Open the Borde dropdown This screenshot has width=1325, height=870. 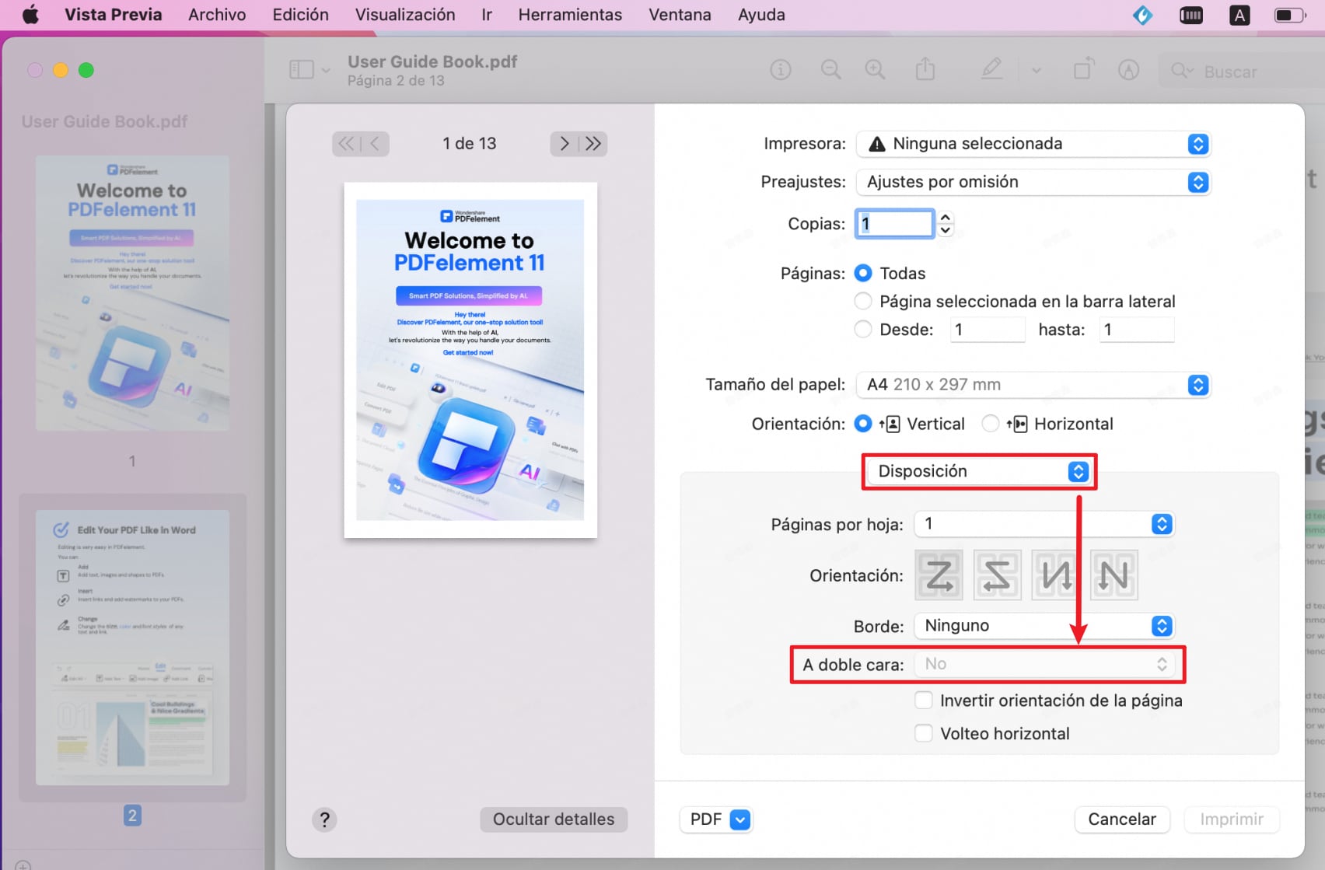(x=1044, y=626)
